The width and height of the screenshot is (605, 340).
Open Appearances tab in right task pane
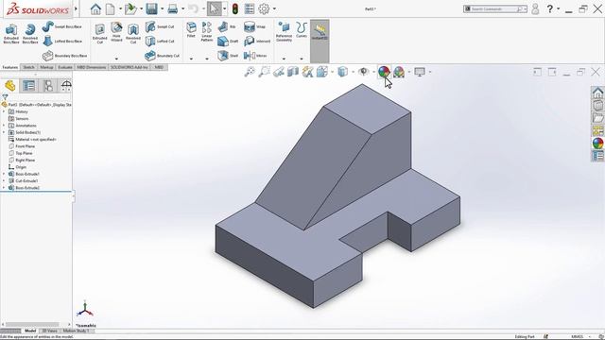point(597,143)
